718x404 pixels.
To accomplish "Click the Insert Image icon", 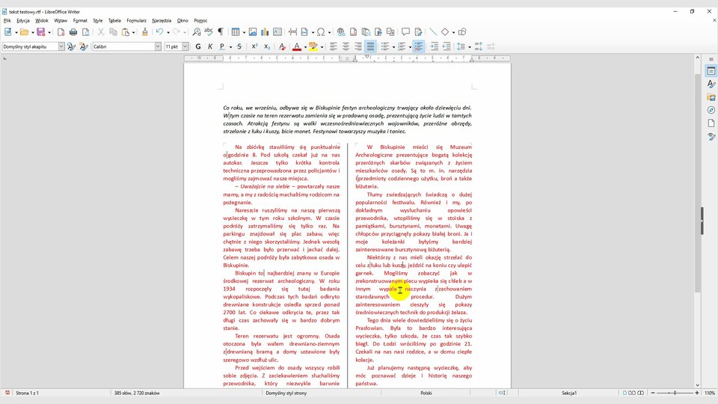I will [x=253, y=32].
